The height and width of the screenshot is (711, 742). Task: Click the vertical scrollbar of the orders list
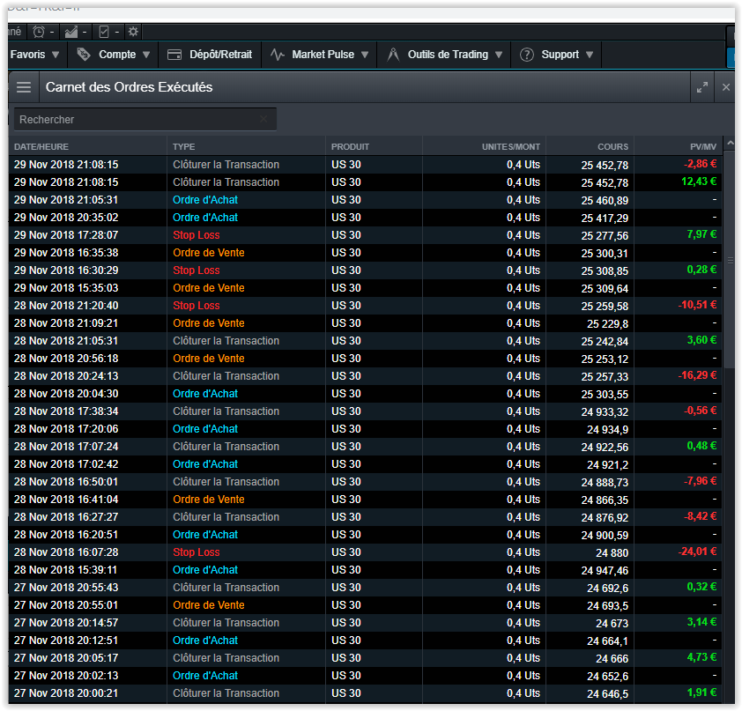coord(728,261)
